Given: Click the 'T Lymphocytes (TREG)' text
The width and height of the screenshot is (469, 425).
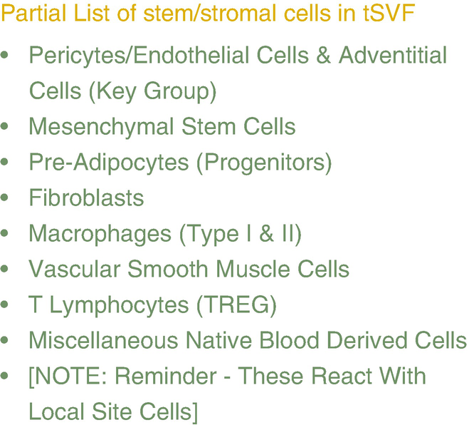Looking at the screenshot, I should 152,304.
